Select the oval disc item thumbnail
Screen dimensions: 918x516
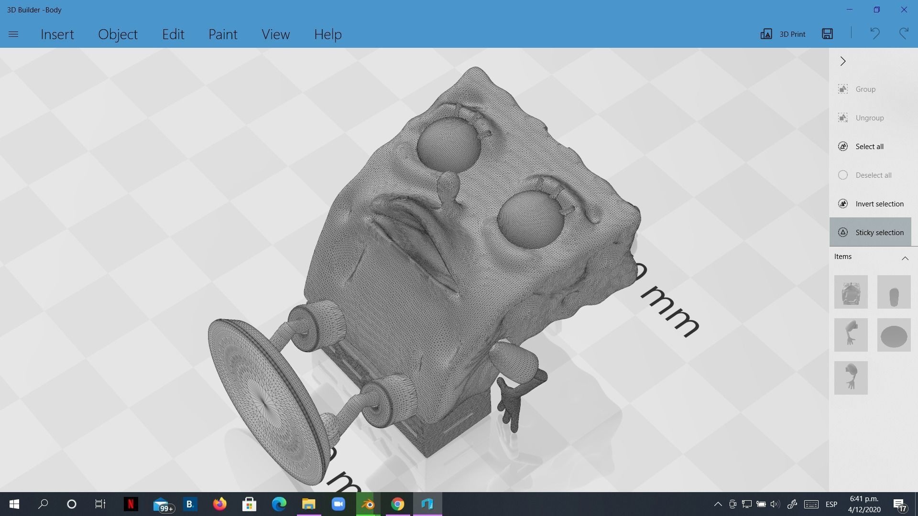pos(894,335)
